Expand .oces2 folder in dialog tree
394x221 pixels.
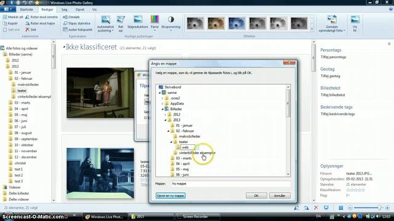point(163,98)
